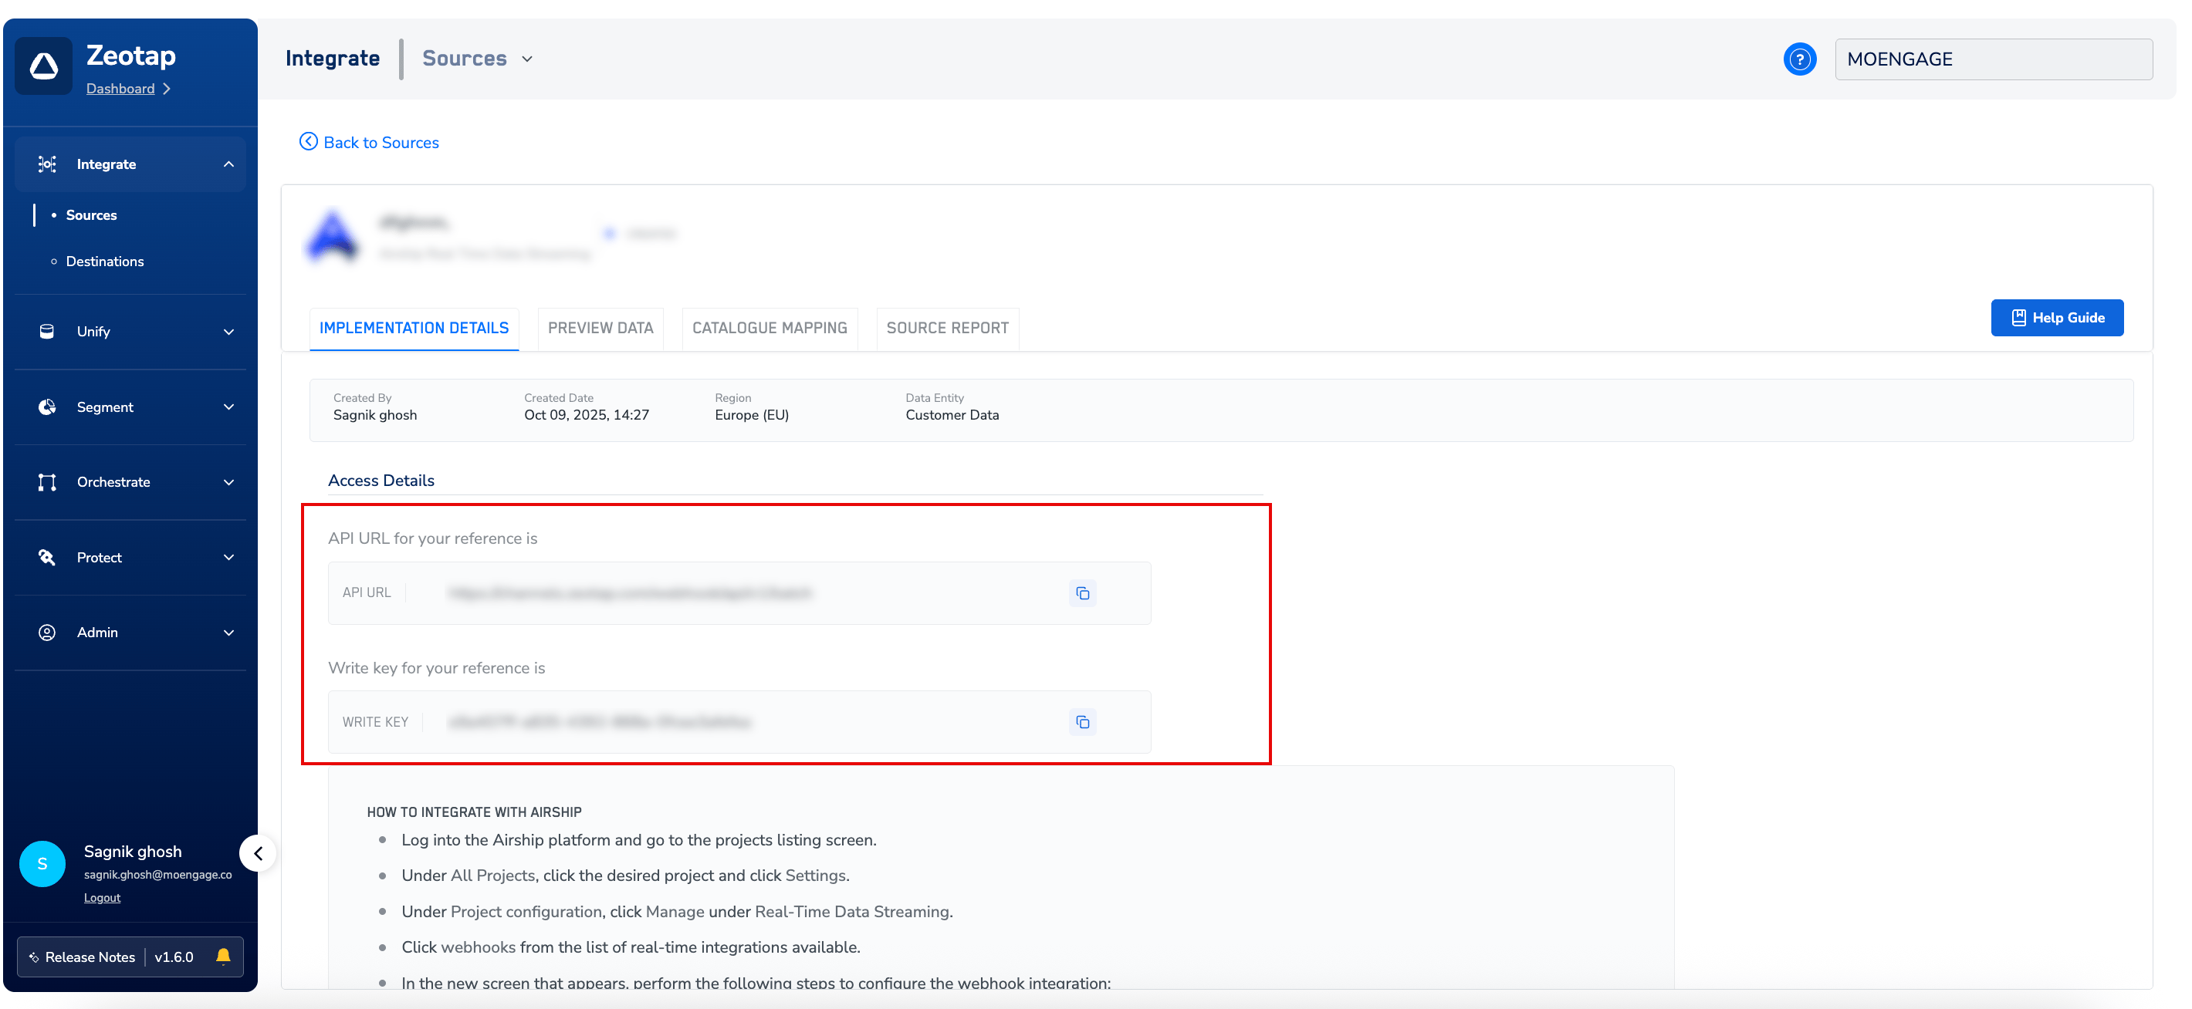Open Destinations in the sidebar
2192x1009 pixels.
click(x=105, y=262)
